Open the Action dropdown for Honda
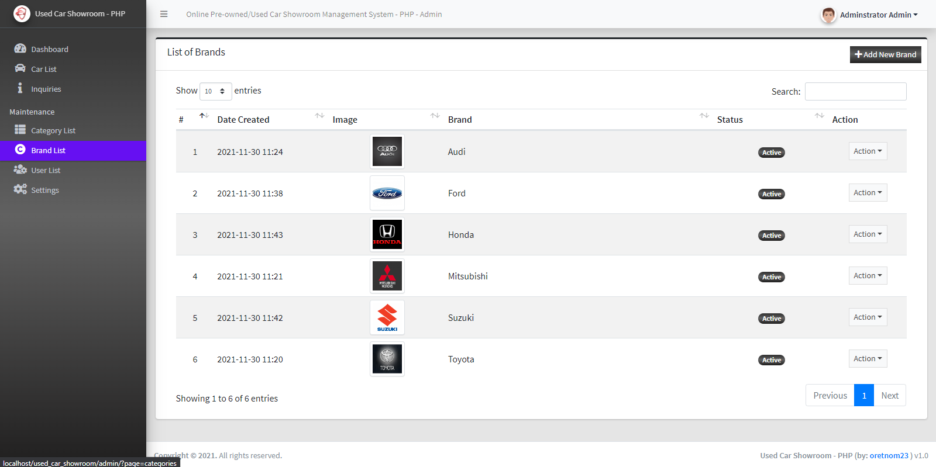The width and height of the screenshot is (936, 467). pos(868,234)
